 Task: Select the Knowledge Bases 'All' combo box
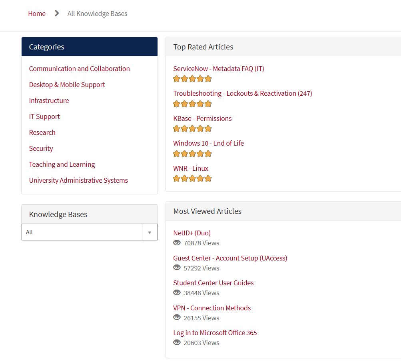[90, 233]
